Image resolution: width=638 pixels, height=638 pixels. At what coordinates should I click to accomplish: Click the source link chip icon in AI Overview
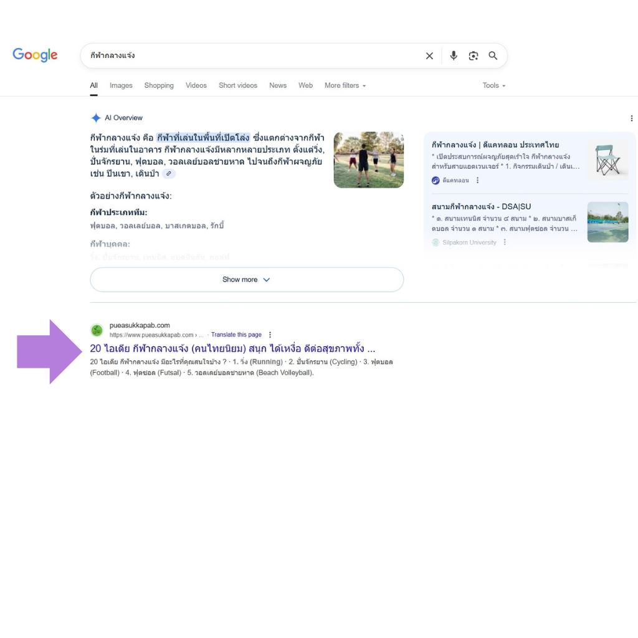point(168,174)
